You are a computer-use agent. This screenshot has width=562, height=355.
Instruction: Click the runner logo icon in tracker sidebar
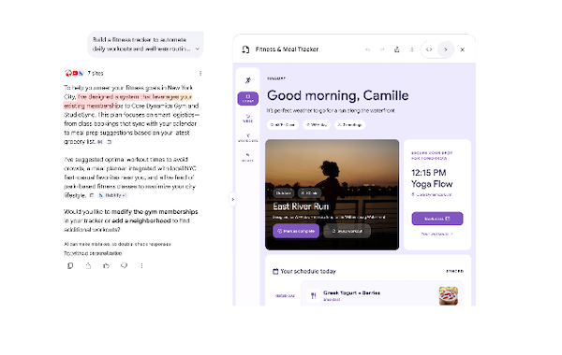point(247,80)
